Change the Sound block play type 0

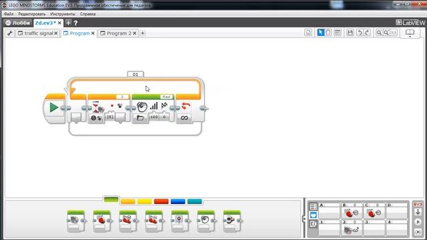click(164, 117)
